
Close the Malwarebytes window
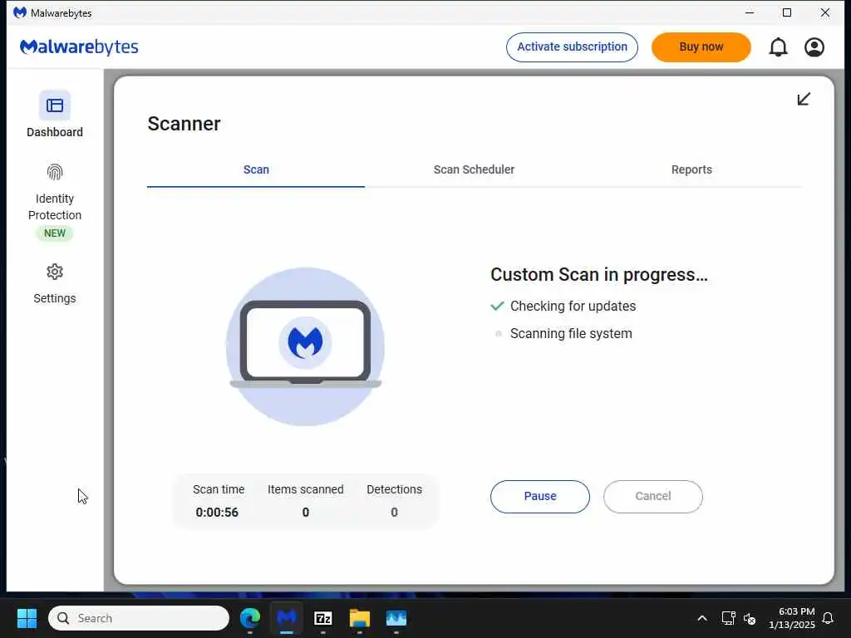825,12
